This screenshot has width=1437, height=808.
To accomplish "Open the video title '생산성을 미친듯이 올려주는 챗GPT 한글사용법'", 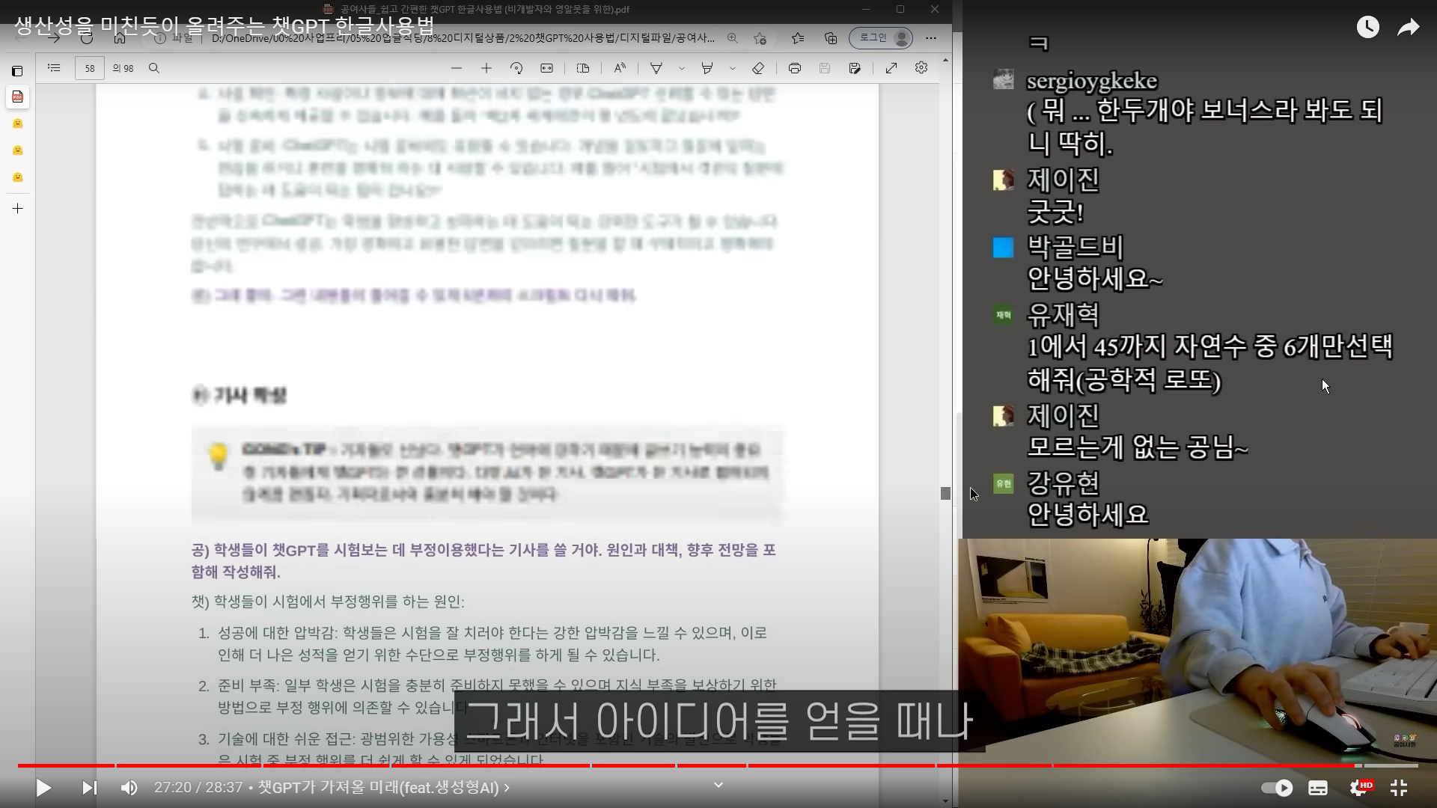I will [x=225, y=26].
